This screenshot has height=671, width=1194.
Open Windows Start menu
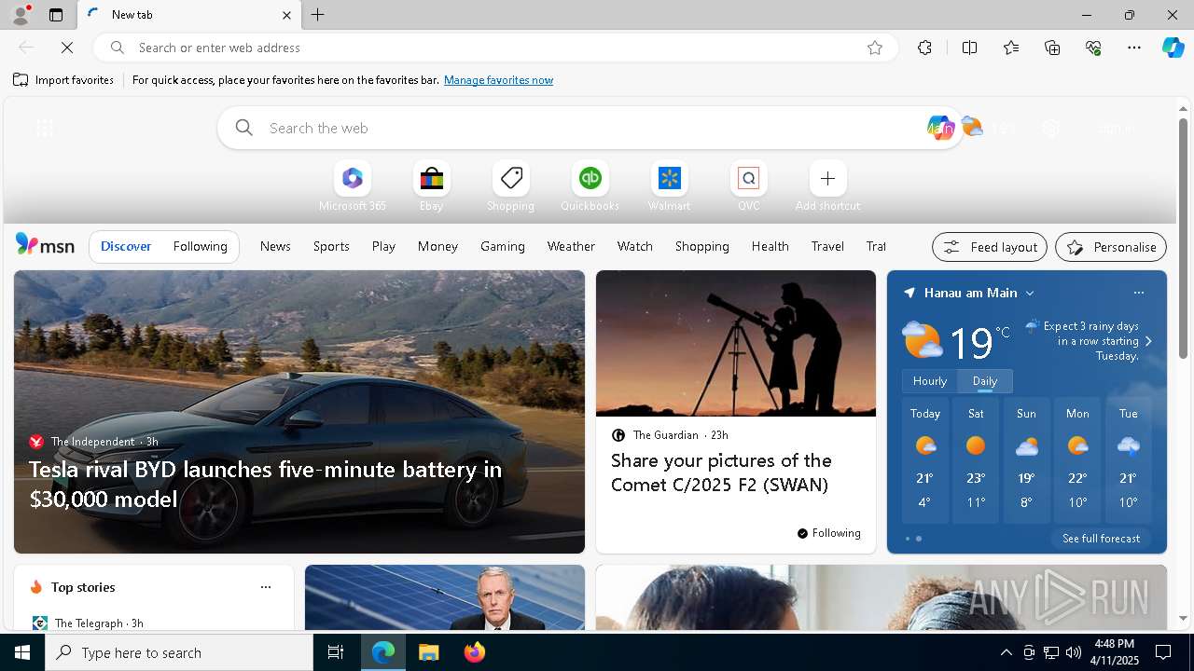click(22, 652)
